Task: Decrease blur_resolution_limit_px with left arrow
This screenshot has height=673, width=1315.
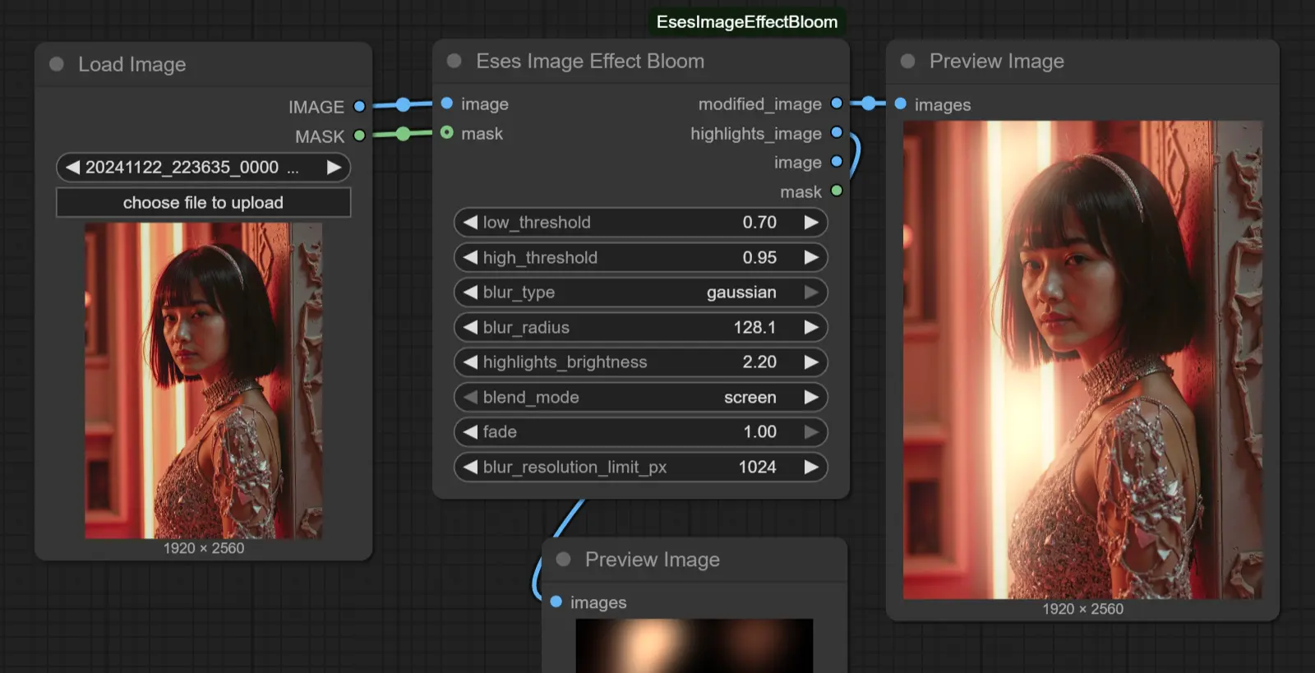Action: coord(470,467)
